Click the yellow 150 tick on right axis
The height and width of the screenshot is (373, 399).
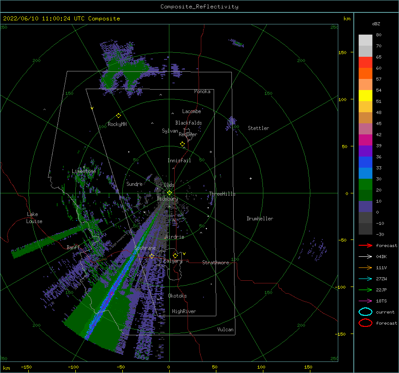(x=342, y=52)
